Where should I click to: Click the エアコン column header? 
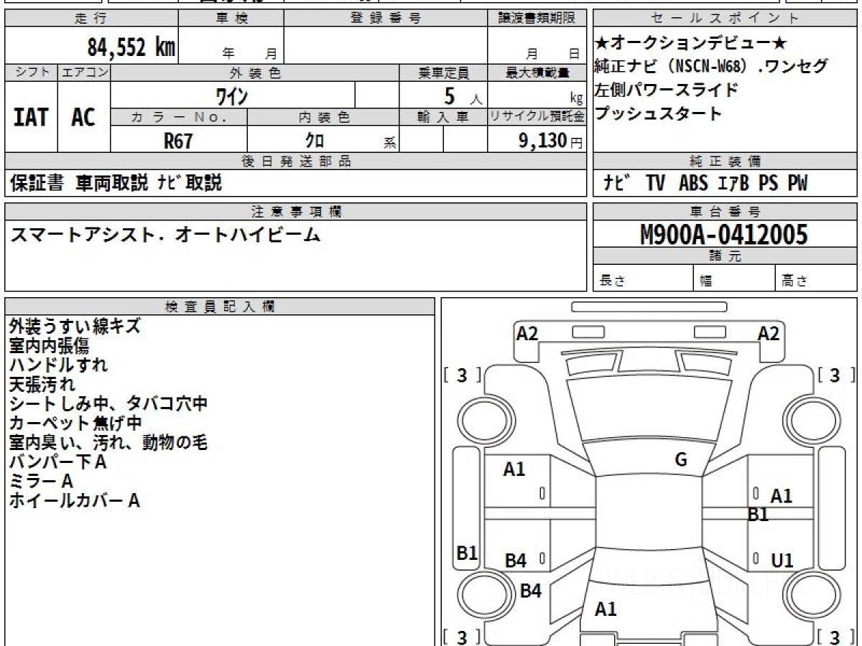click(x=84, y=72)
